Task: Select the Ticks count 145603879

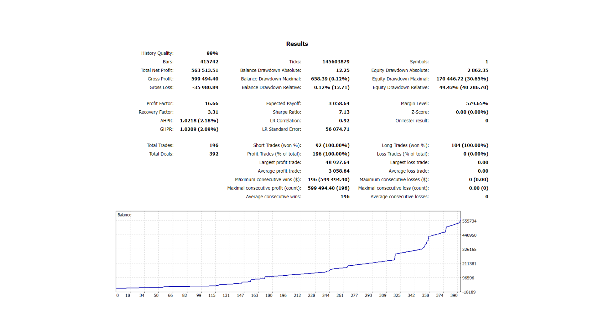Action: pyautogui.click(x=336, y=62)
